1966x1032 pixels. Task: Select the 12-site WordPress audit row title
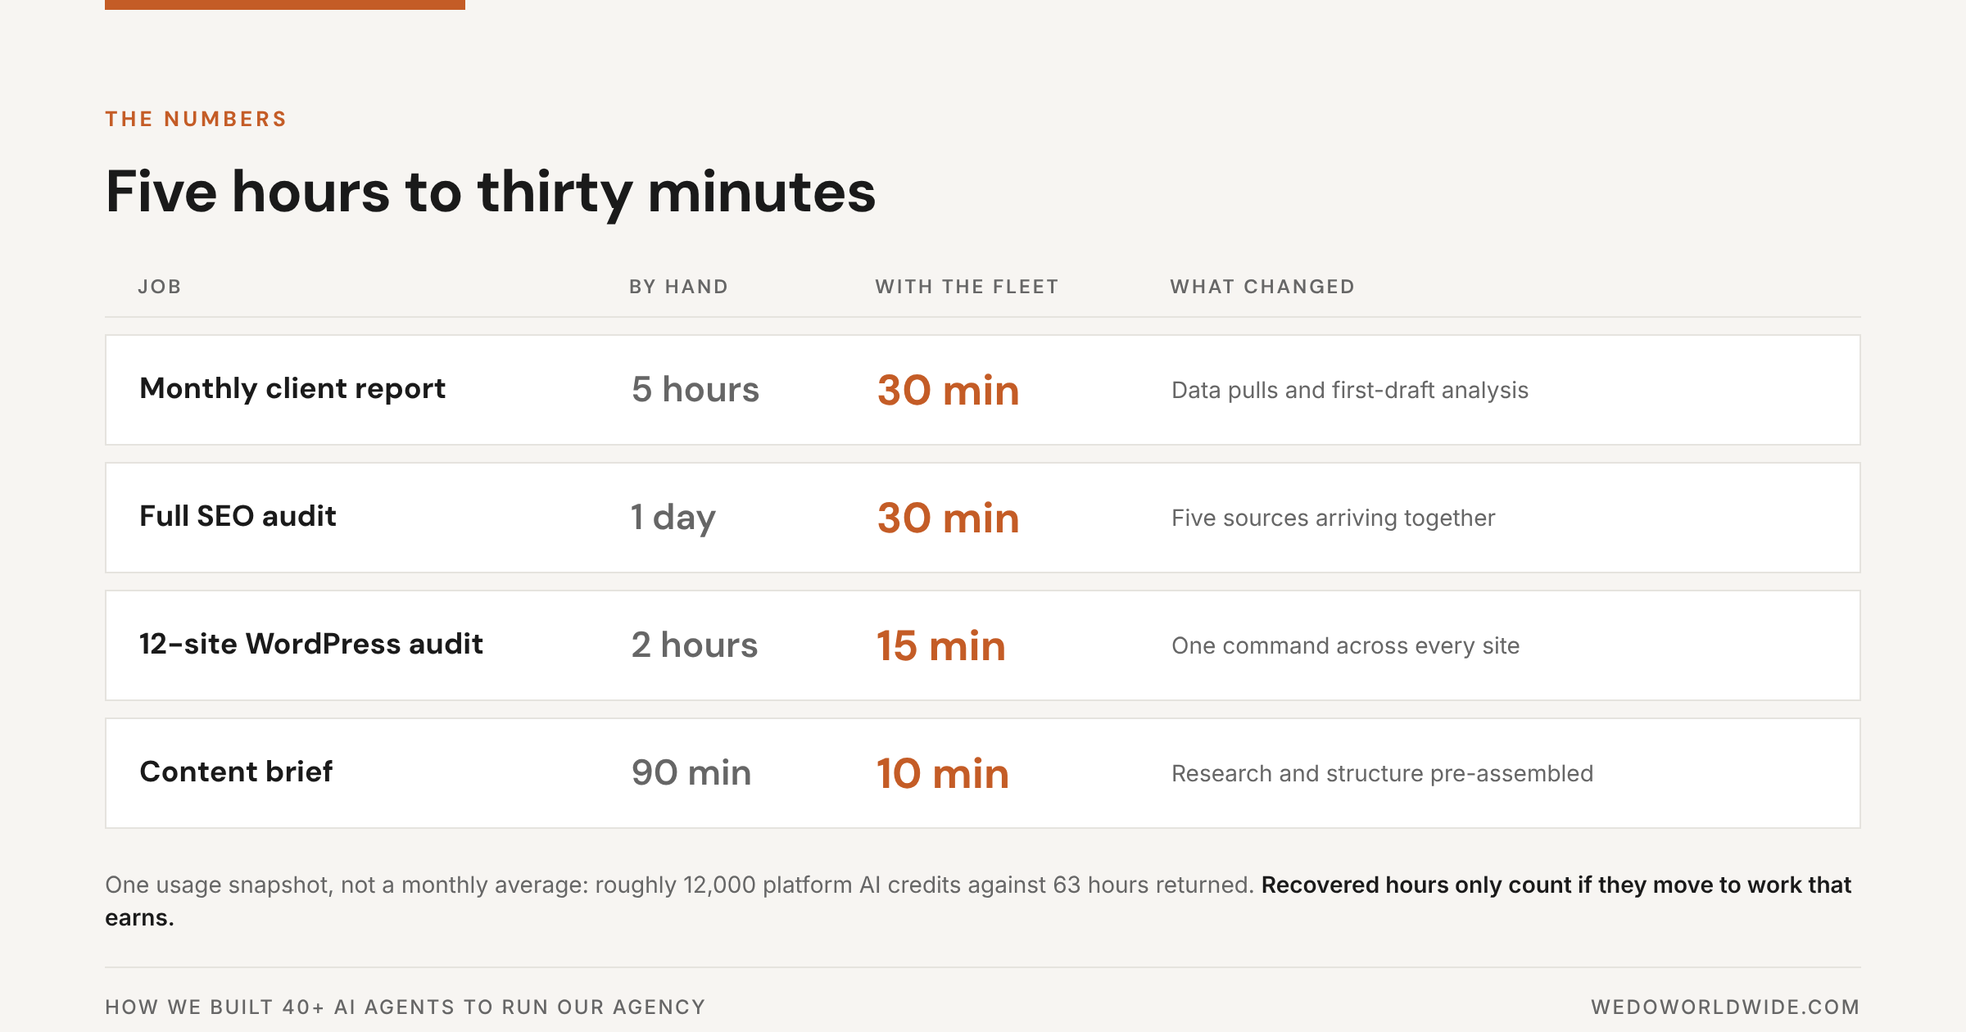311,644
